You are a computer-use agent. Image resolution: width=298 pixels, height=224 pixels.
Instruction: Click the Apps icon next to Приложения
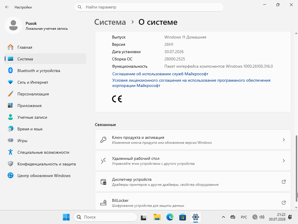tap(10, 105)
